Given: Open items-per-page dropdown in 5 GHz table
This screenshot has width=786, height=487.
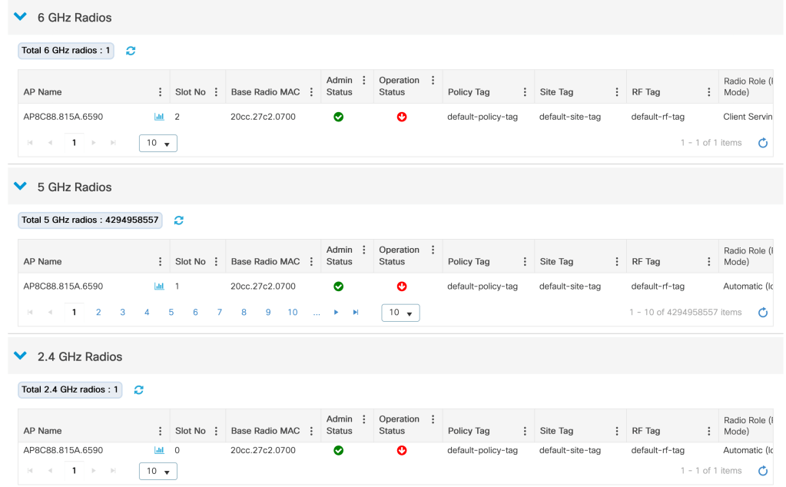Looking at the screenshot, I should tap(400, 313).
